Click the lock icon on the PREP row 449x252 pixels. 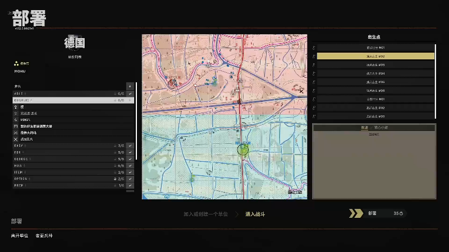tap(115, 185)
